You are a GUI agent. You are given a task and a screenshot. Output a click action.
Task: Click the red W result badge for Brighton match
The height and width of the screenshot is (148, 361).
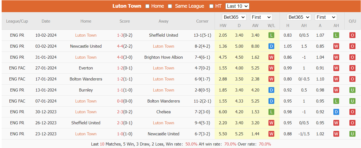click(x=271, y=57)
